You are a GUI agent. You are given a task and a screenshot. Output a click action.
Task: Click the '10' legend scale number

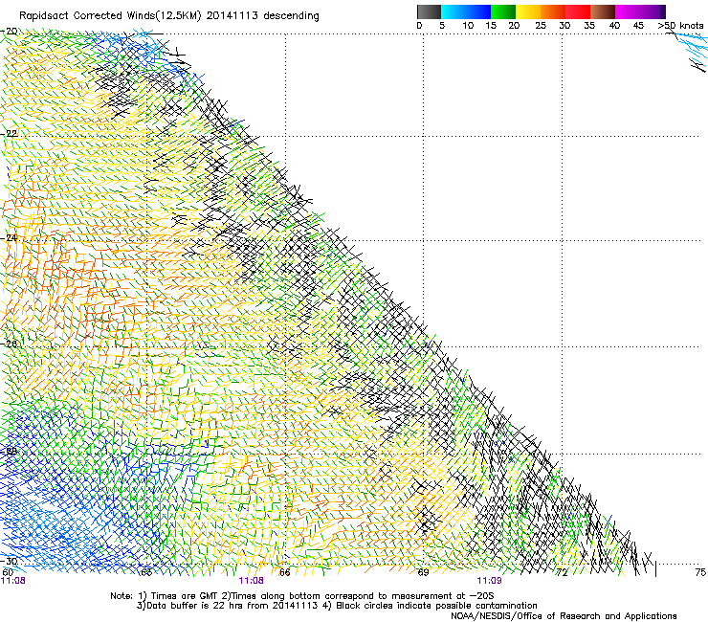(x=468, y=25)
